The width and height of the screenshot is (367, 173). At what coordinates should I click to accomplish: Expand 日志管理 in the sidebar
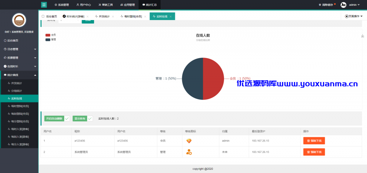pyautogui.click(x=19, y=49)
